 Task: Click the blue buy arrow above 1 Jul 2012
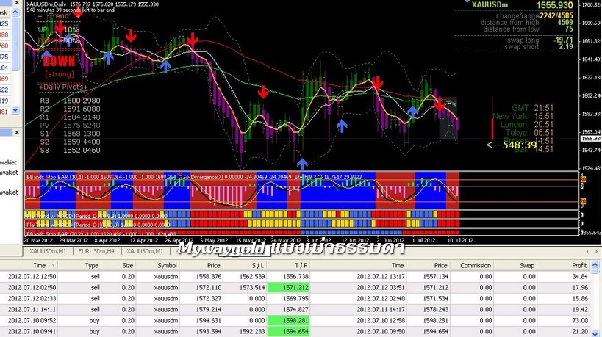(x=412, y=112)
